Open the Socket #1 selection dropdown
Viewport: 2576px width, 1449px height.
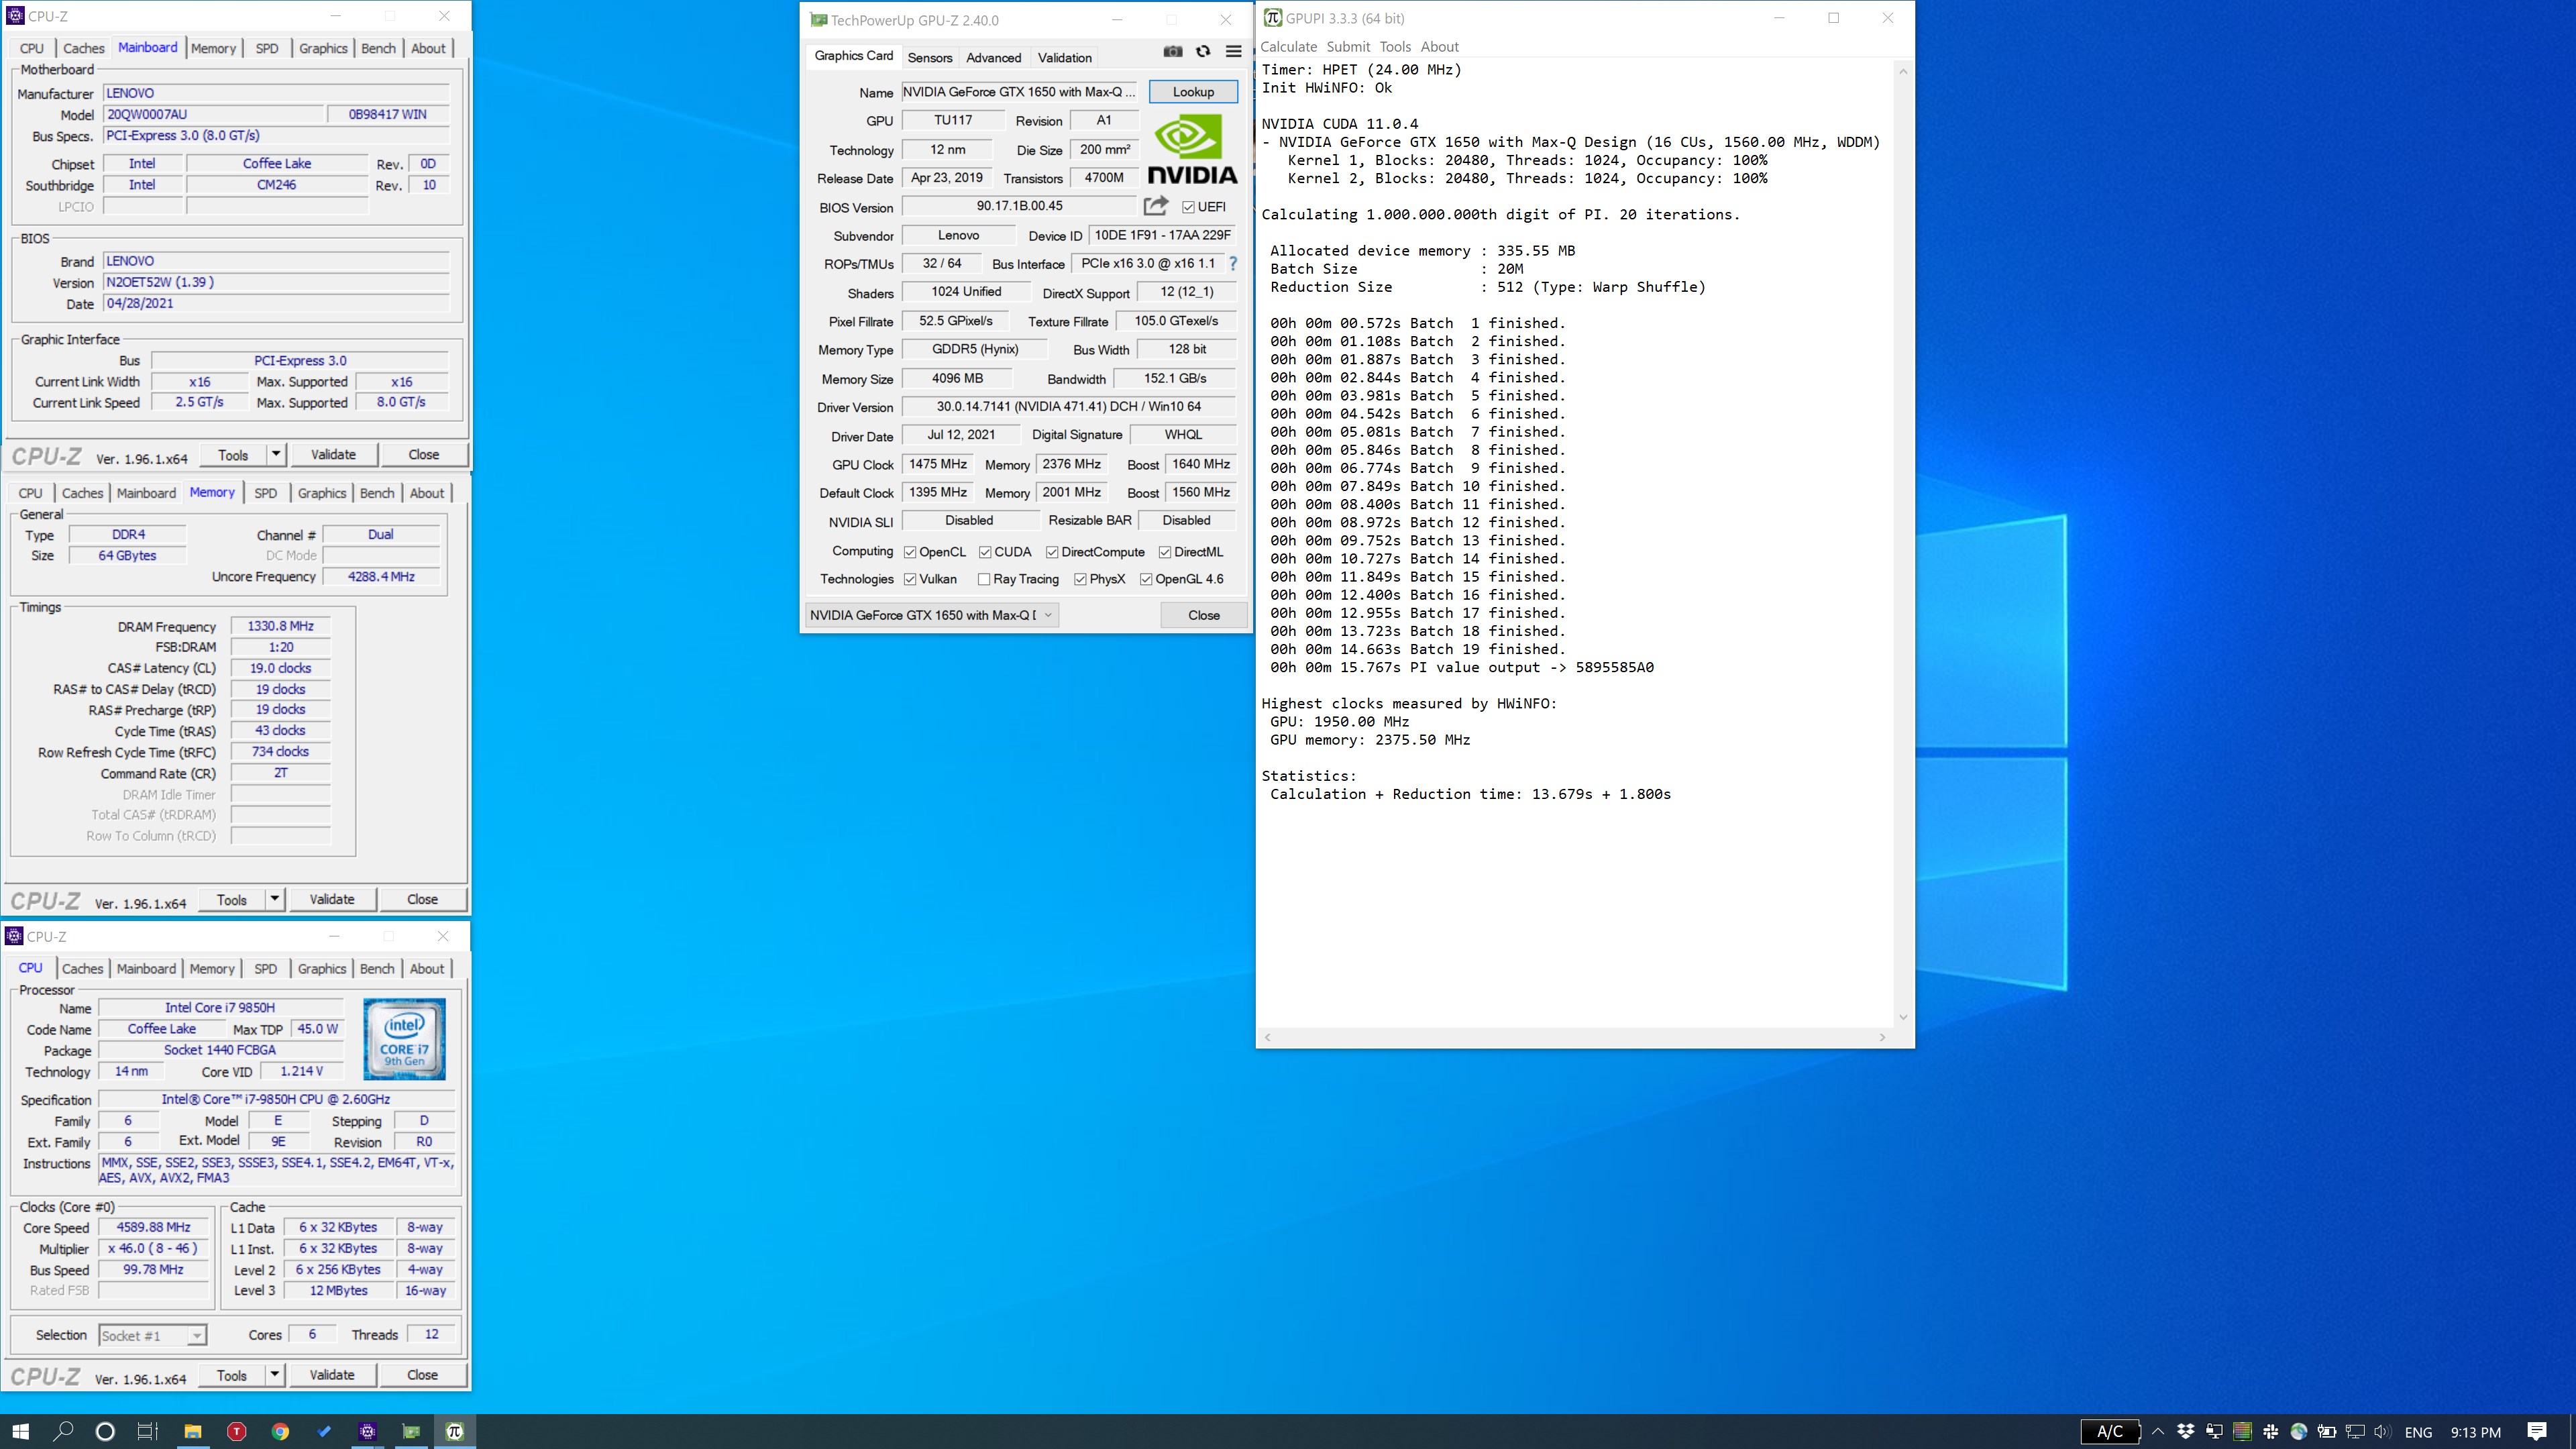point(153,1335)
